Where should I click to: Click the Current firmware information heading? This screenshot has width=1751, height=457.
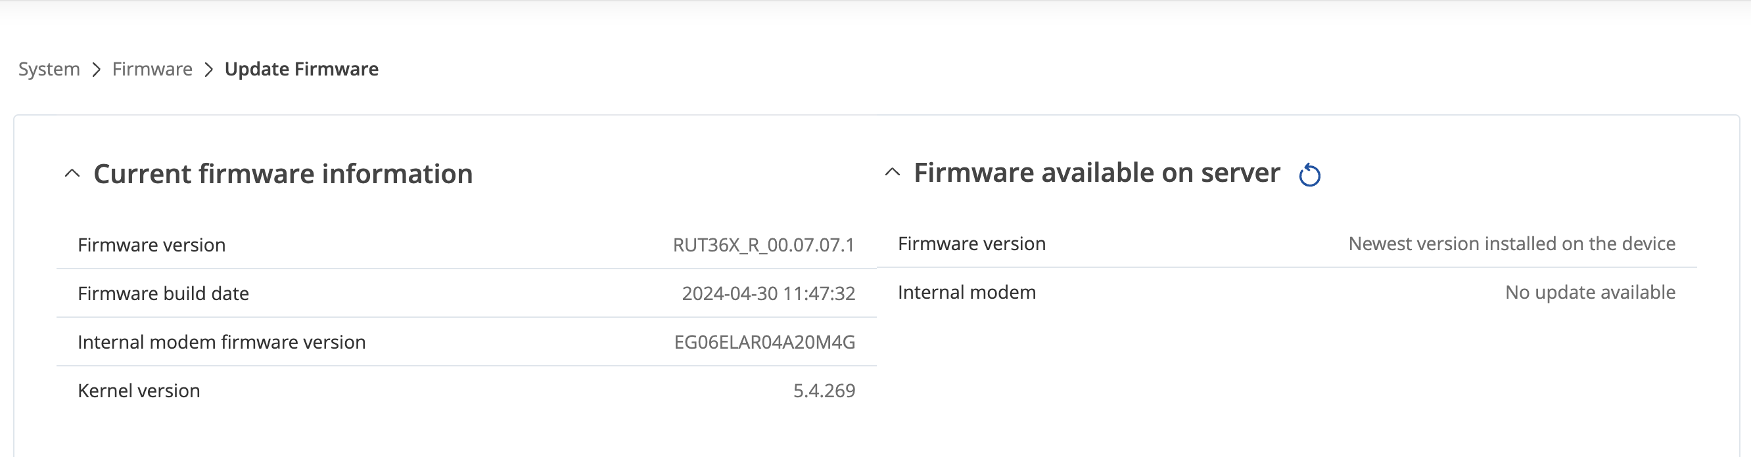click(x=283, y=174)
